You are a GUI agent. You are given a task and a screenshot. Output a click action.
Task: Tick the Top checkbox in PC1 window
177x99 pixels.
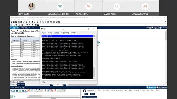point(42,82)
